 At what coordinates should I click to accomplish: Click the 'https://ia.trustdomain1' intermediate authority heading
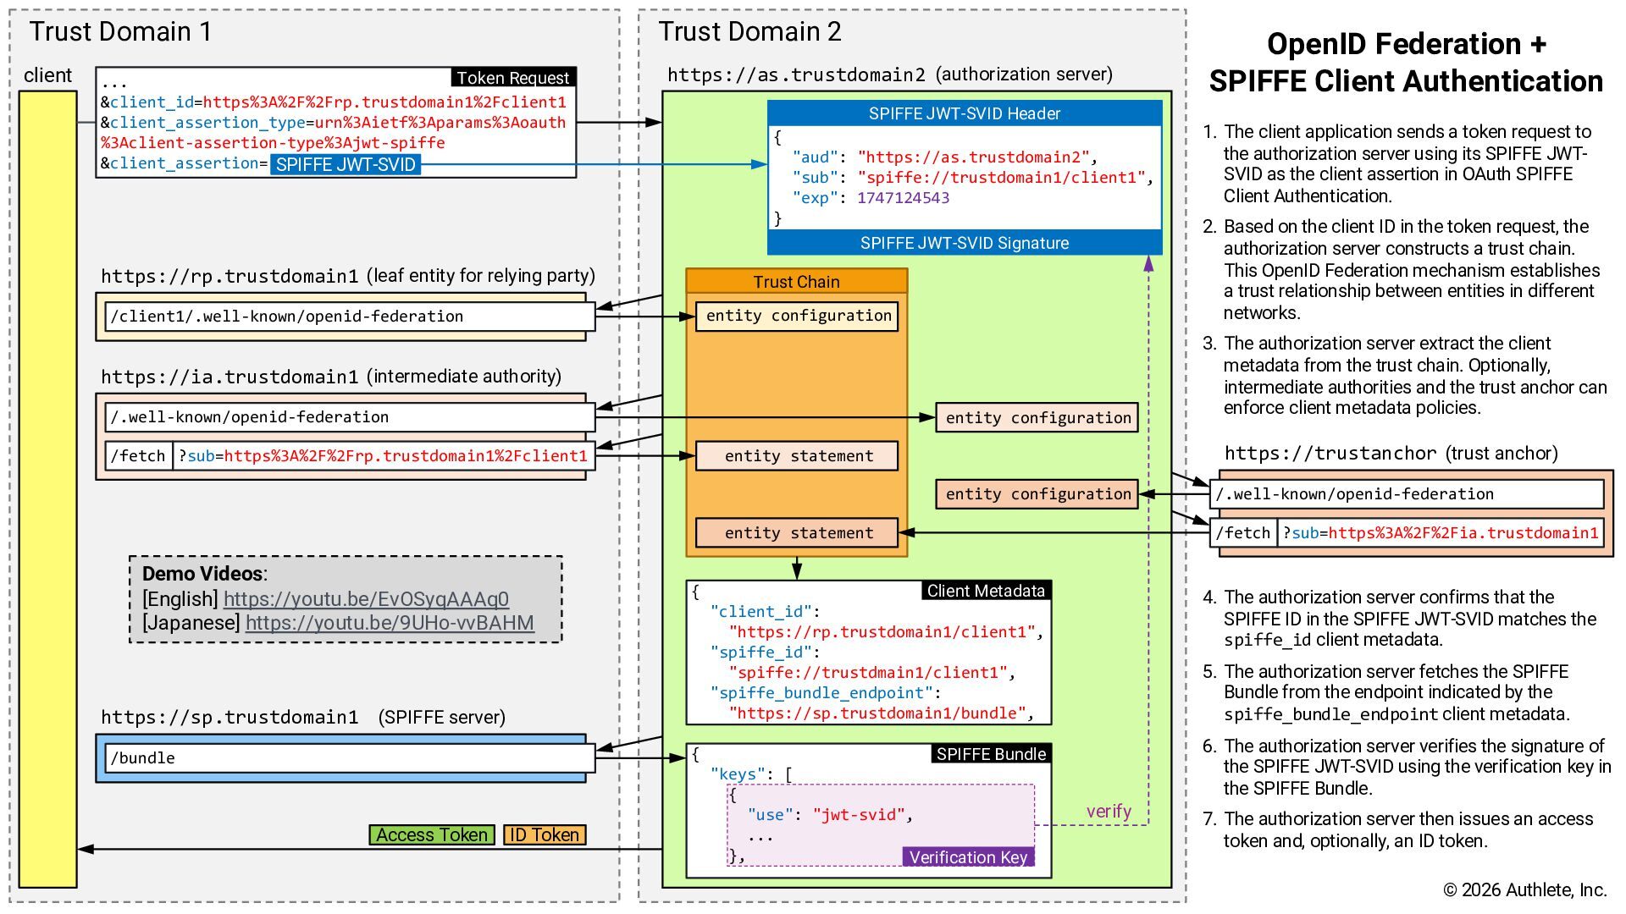click(331, 377)
